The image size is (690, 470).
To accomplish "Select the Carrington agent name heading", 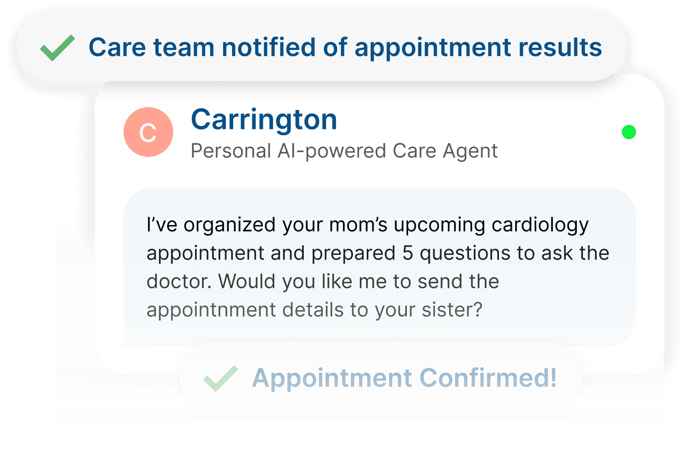I will pyautogui.click(x=264, y=120).
